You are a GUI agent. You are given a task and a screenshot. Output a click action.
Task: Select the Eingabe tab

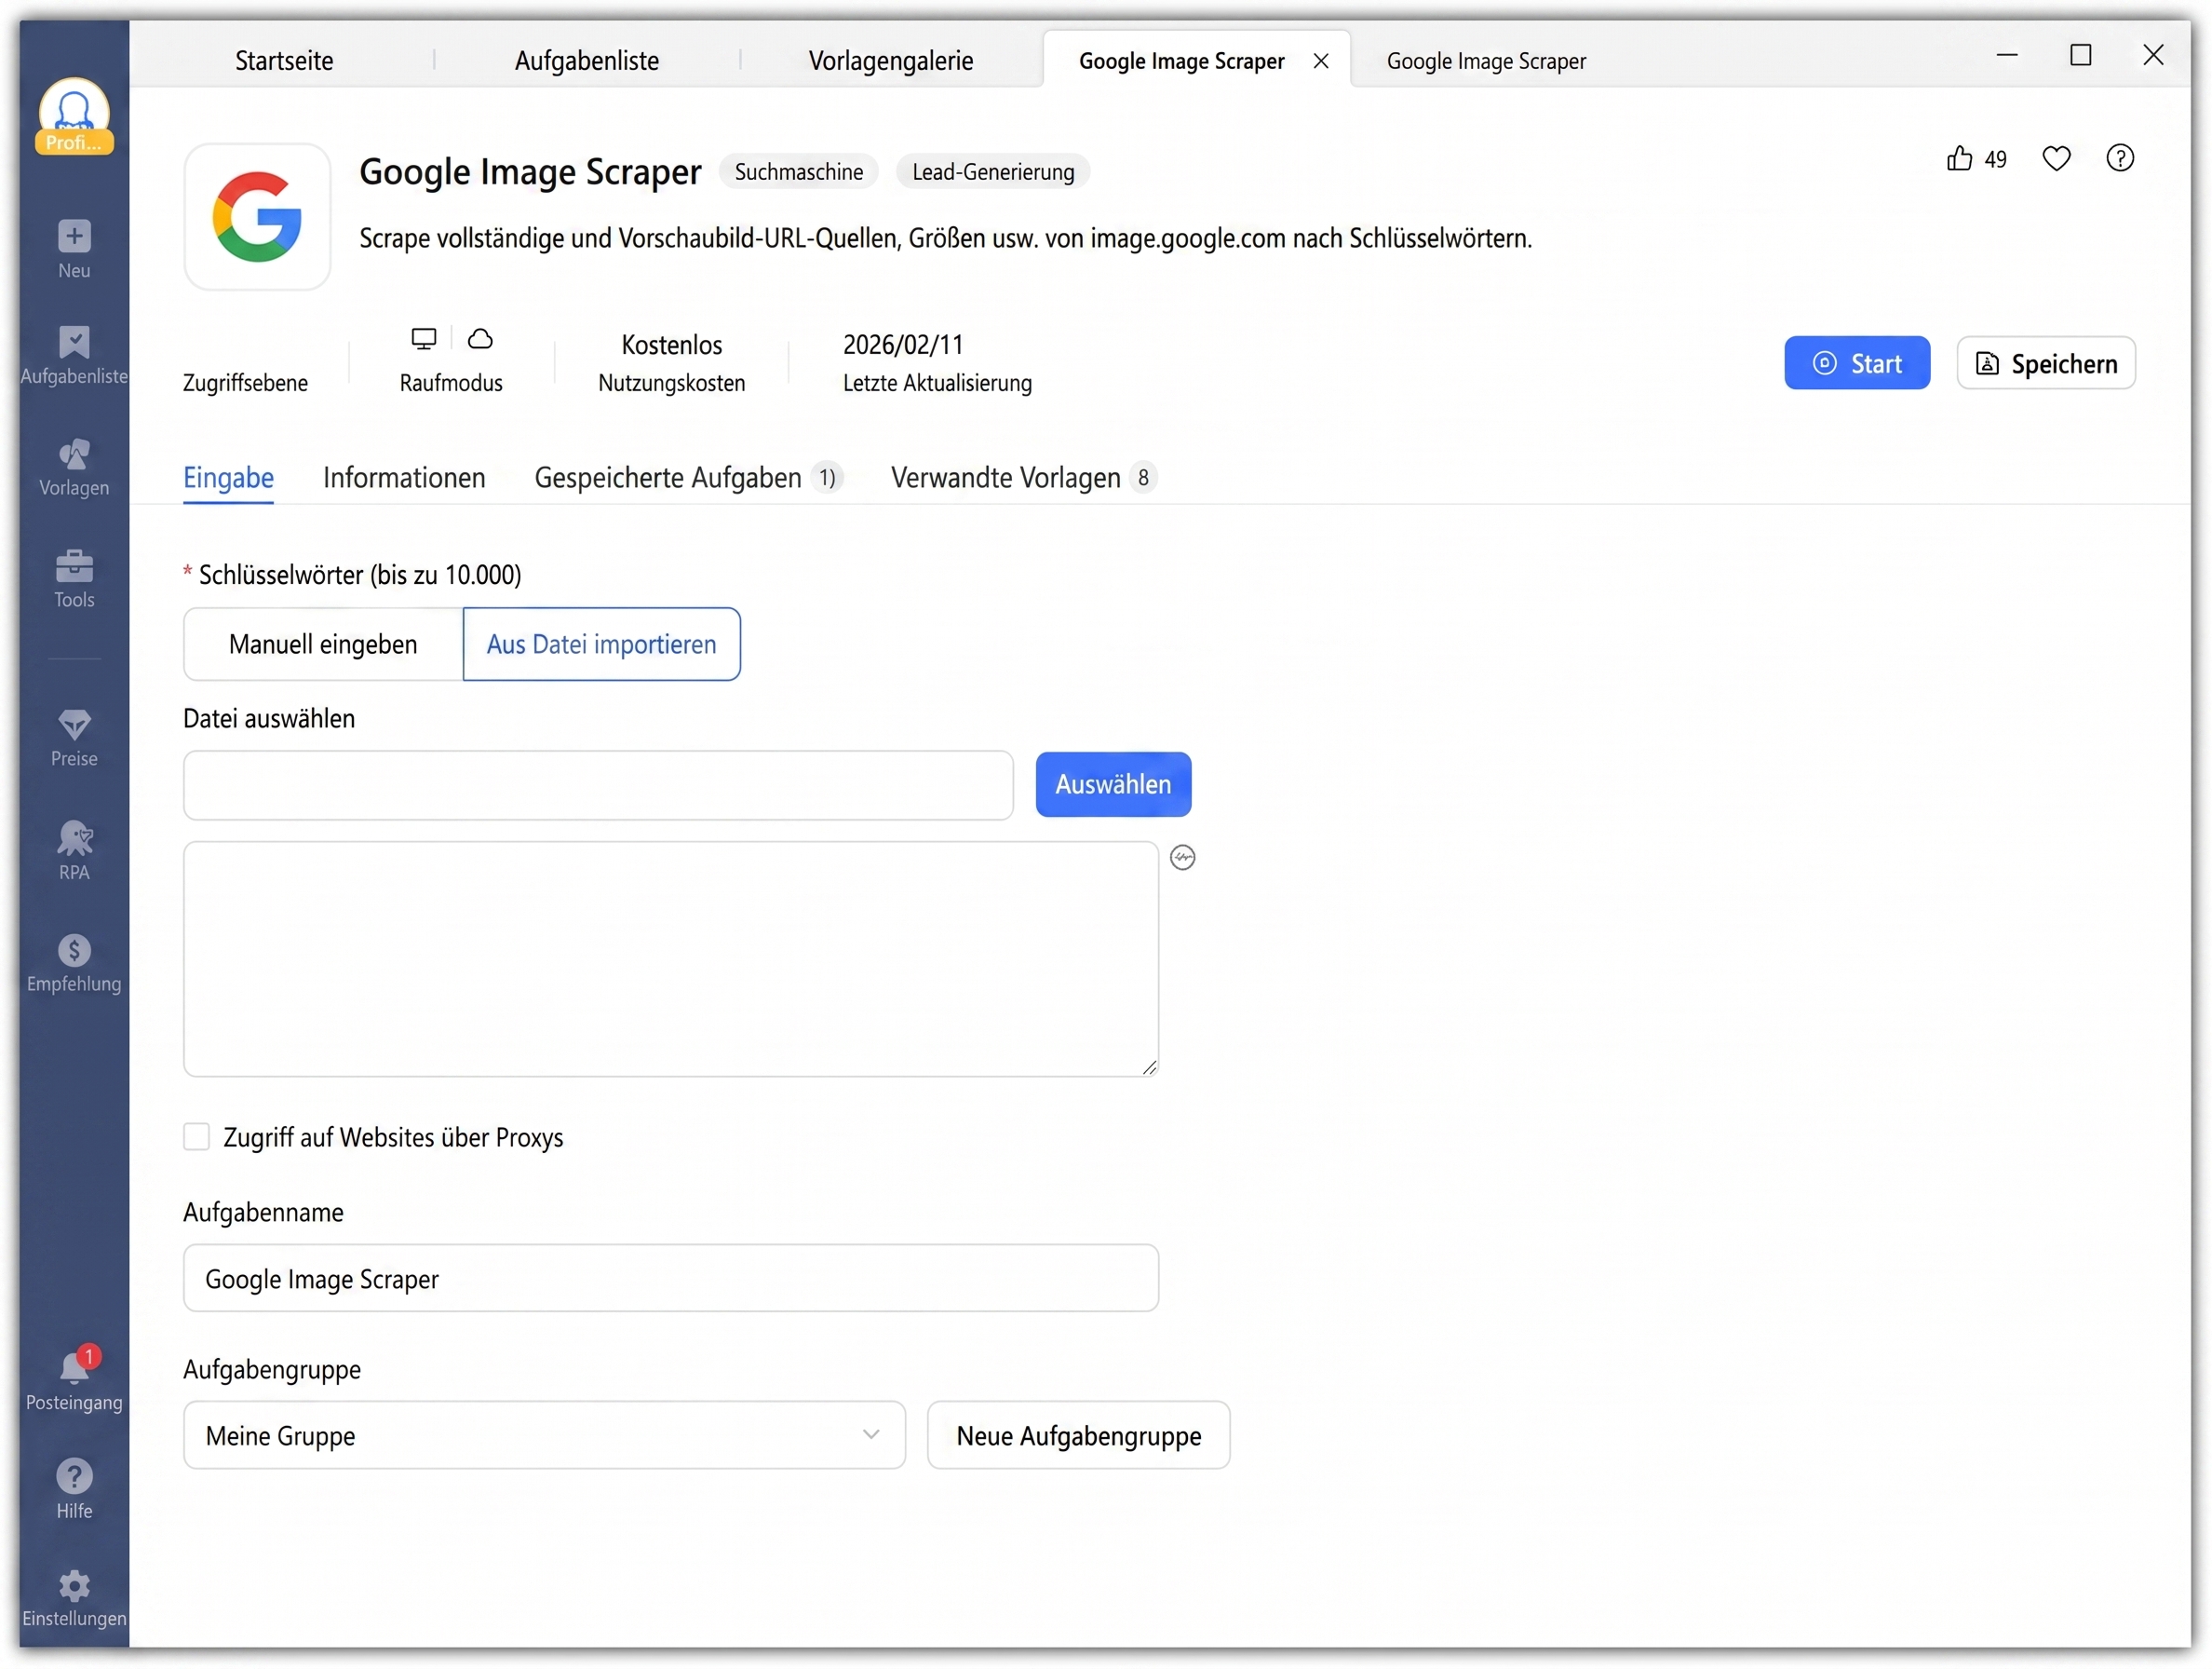coord(228,479)
